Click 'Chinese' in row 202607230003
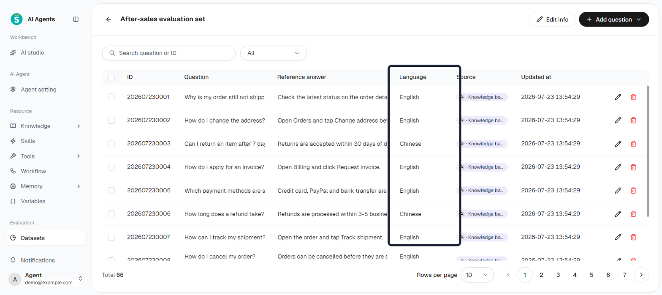The image size is (662, 295). [410, 144]
